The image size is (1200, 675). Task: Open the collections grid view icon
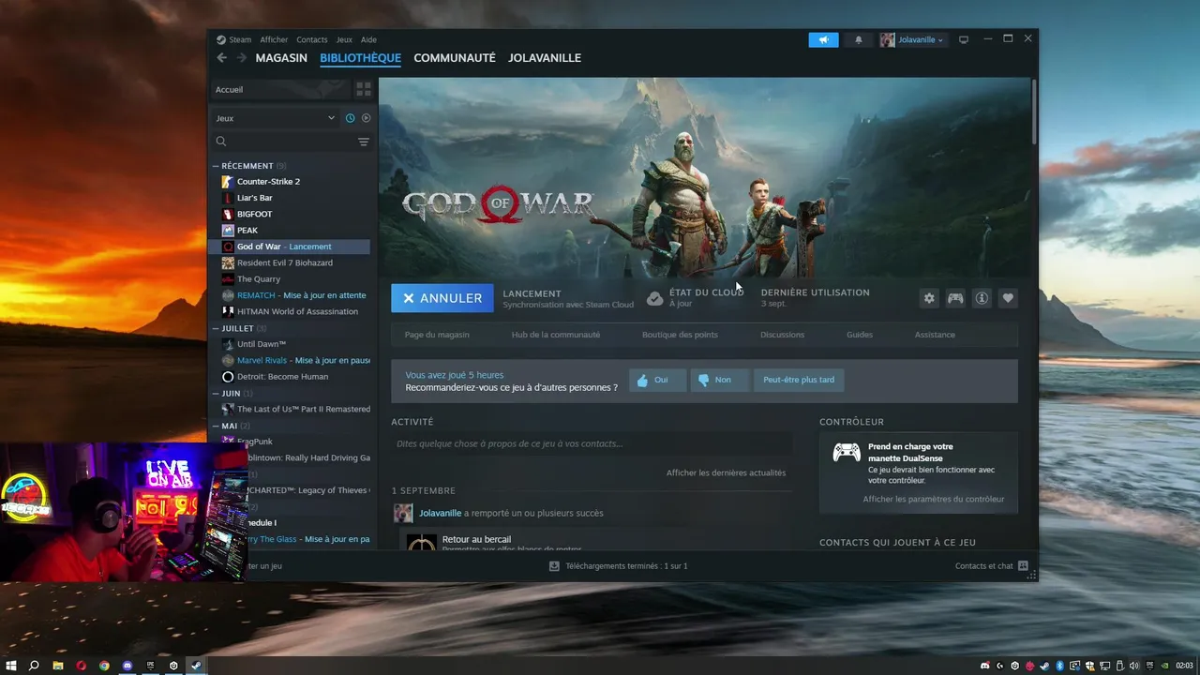click(x=363, y=89)
